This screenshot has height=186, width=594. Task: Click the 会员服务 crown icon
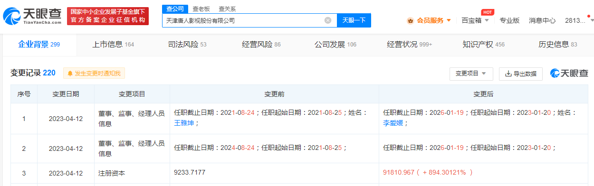(x=410, y=20)
